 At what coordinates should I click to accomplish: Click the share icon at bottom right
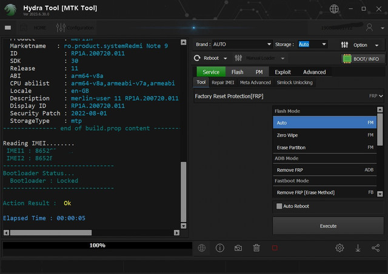tap(376, 248)
